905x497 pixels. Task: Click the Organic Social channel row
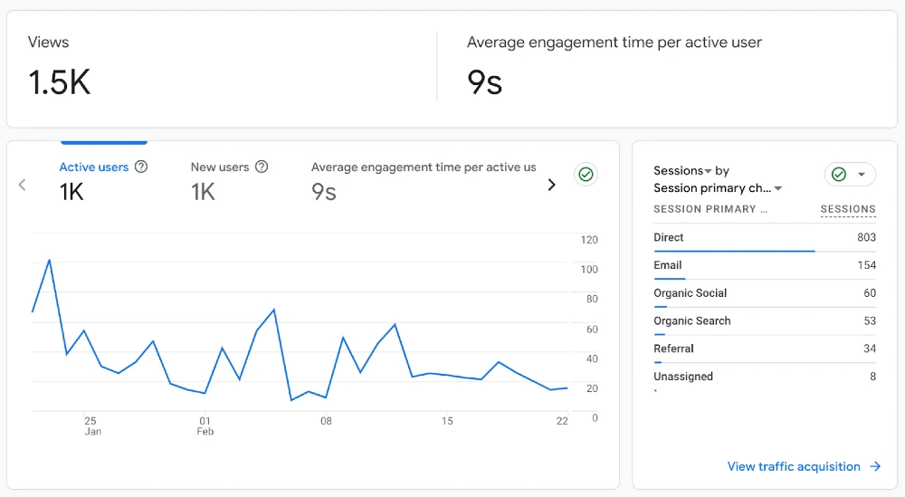coord(765,293)
